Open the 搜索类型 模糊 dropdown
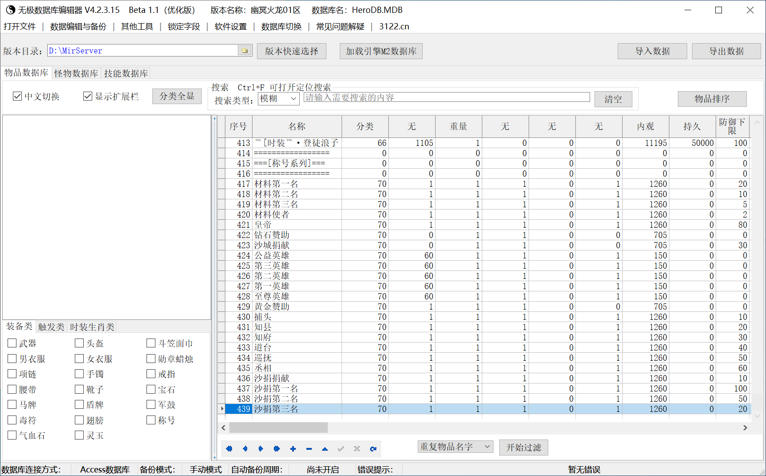The width and height of the screenshot is (766, 476). click(x=279, y=99)
